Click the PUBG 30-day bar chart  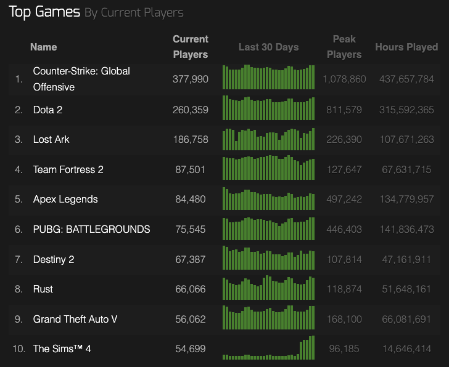point(269,228)
